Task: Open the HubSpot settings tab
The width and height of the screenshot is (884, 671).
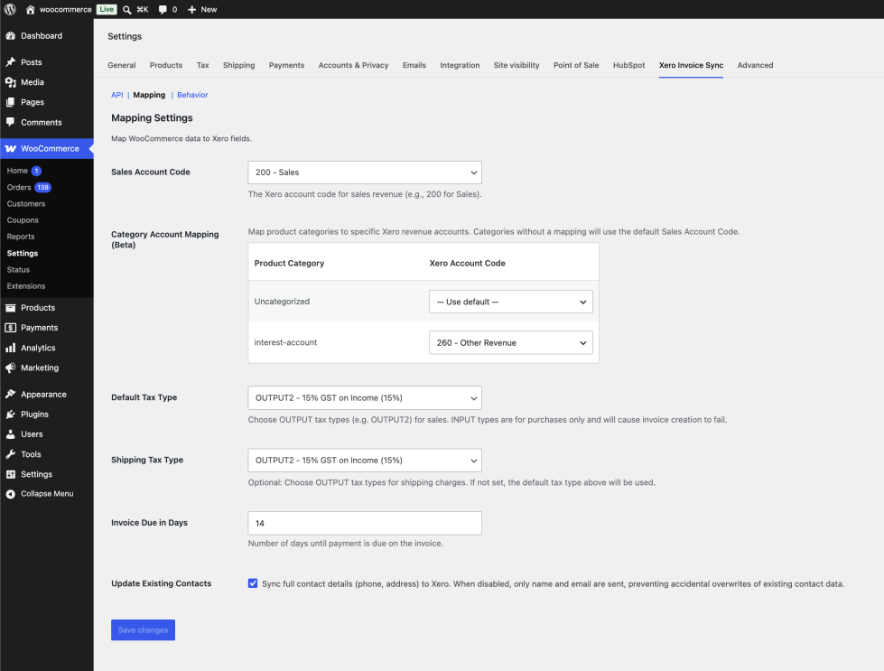Action: point(629,65)
